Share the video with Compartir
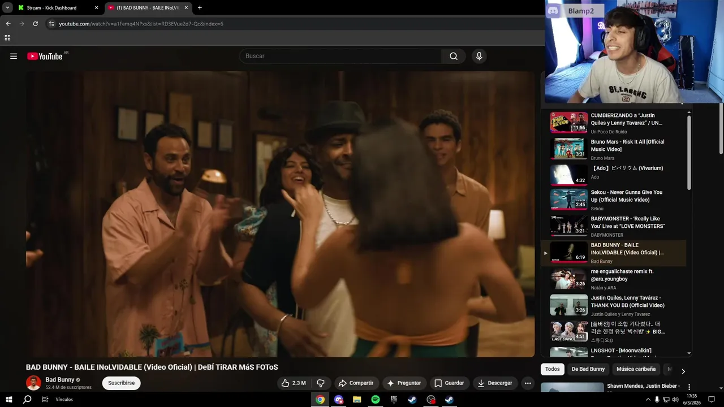Screen dimensions: 724x407 [x=356, y=383]
